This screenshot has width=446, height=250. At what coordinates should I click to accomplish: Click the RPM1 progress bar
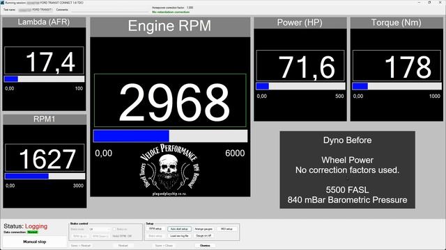click(x=45, y=176)
